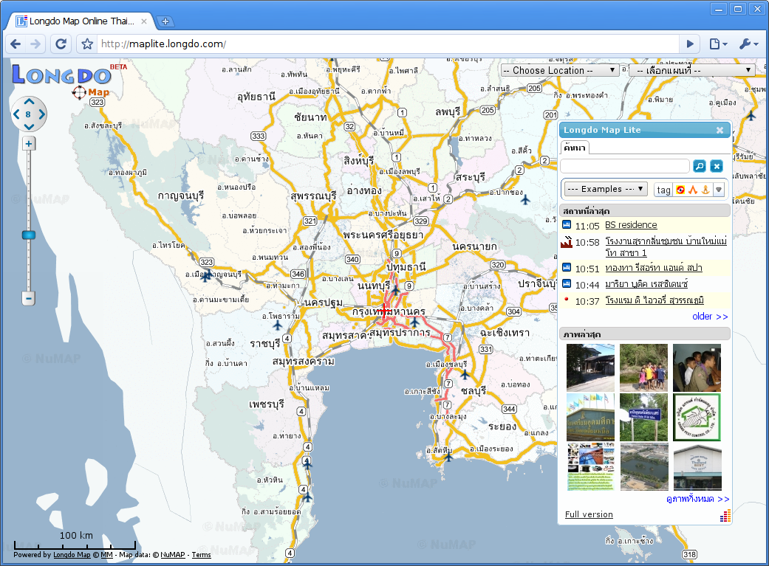Open the browser page menu
The height and width of the screenshot is (566, 769).
(718, 44)
